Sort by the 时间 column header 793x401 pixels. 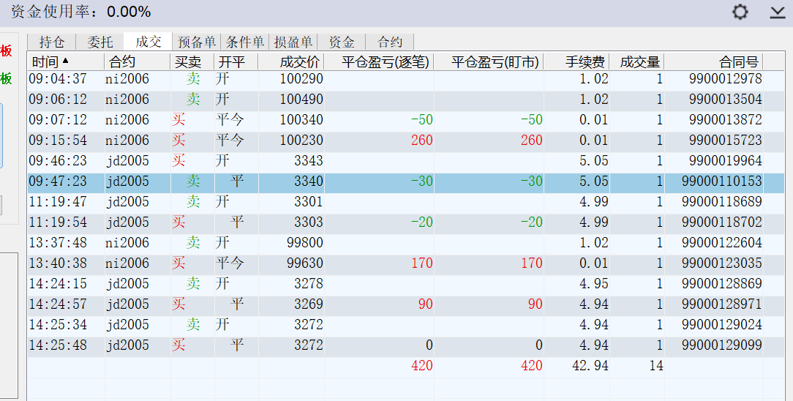point(67,61)
